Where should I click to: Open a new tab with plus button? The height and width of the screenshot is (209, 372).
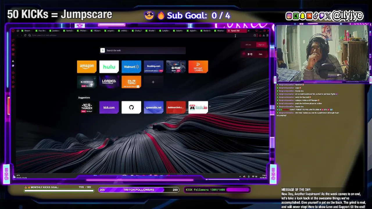point(248,30)
